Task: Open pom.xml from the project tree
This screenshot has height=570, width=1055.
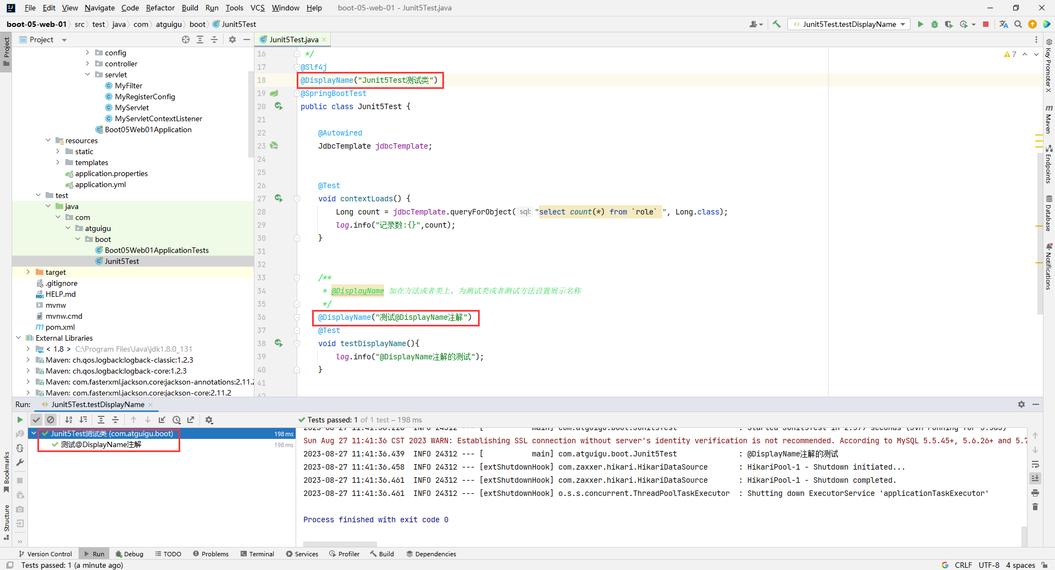Action: (x=60, y=327)
